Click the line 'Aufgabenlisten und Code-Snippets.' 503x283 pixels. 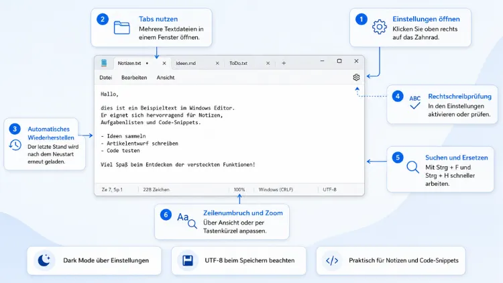pyautogui.click(x=150, y=122)
